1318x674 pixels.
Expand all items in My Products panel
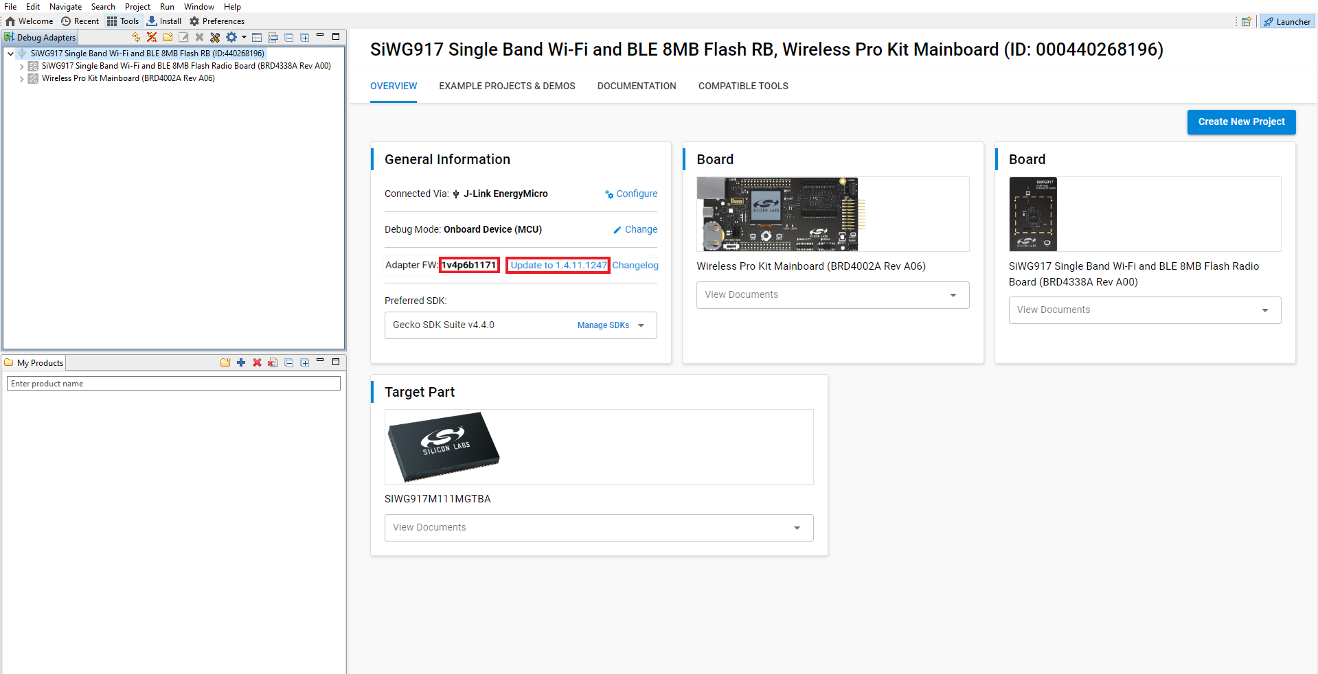[305, 362]
